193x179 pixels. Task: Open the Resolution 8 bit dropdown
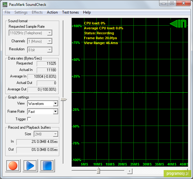click(40, 50)
